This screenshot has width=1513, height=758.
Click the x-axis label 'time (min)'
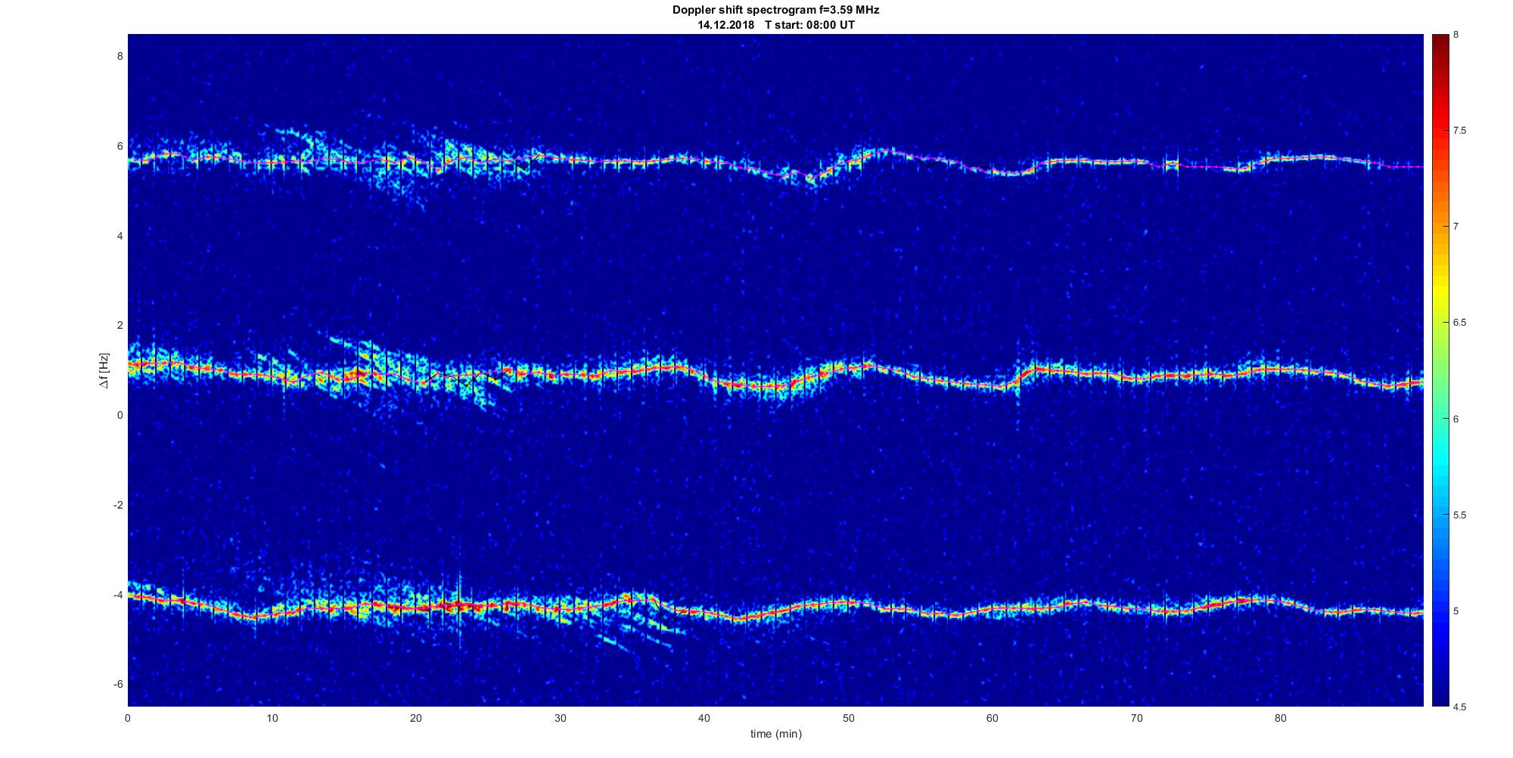click(x=775, y=734)
